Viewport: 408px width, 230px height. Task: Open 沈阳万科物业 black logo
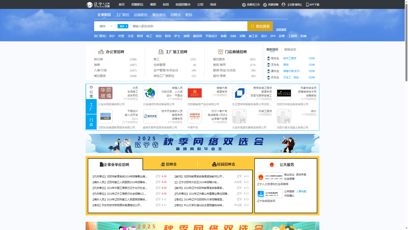284,93
